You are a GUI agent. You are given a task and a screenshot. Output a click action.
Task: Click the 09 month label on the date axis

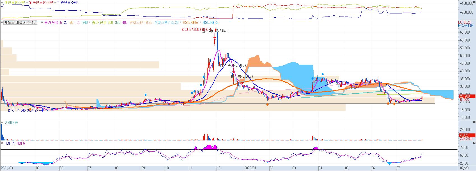coord(143,168)
